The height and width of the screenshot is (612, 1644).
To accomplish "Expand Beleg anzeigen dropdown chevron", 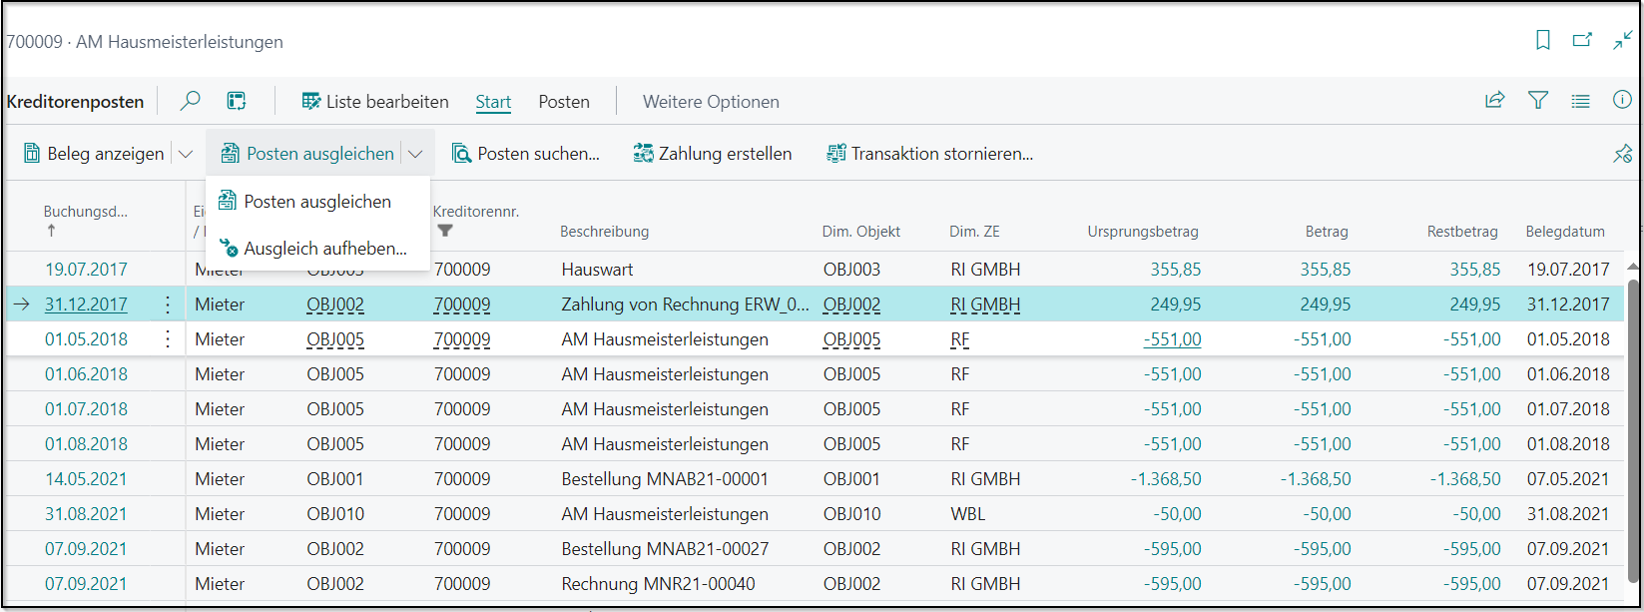I will tap(185, 154).
